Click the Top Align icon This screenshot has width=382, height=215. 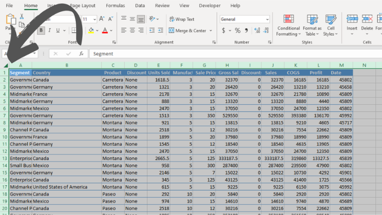pyautogui.click(x=124, y=19)
